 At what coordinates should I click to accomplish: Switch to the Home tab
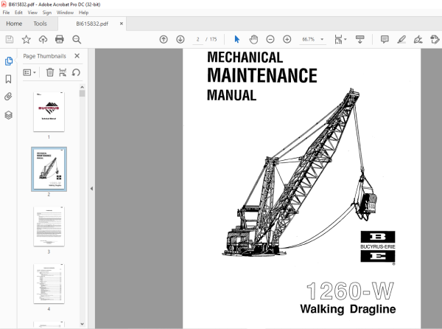tap(14, 24)
